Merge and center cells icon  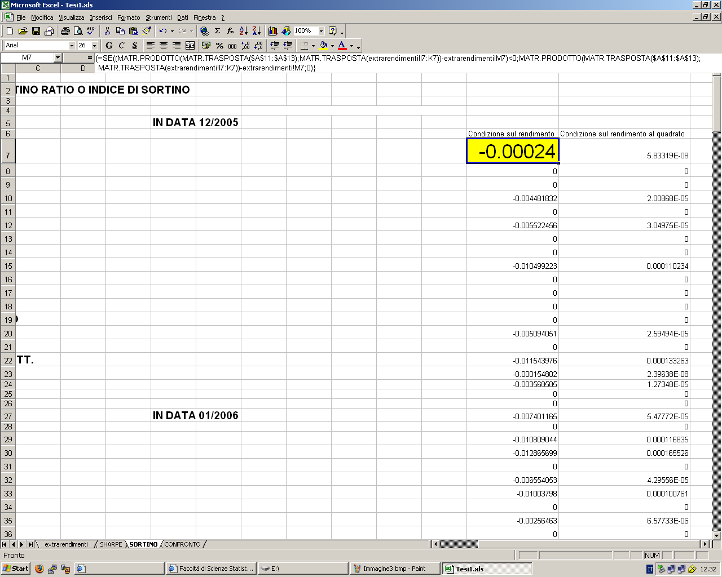coord(190,46)
